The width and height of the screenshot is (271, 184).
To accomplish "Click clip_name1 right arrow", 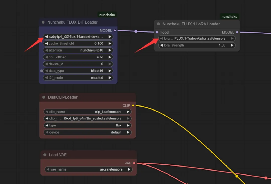I will coord(128,112).
